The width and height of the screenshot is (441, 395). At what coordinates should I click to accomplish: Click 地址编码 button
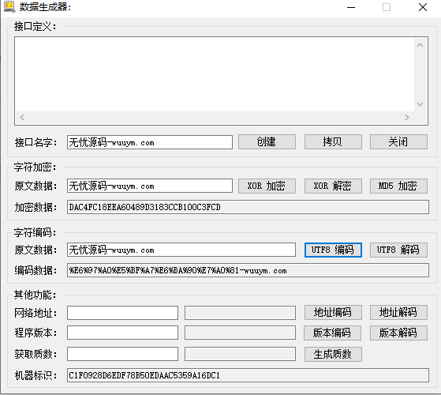[x=333, y=312]
